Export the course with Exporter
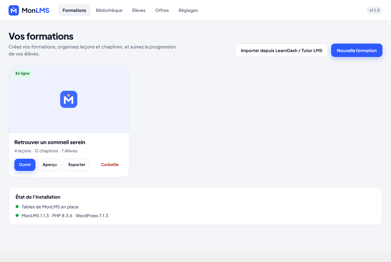 [x=77, y=165]
